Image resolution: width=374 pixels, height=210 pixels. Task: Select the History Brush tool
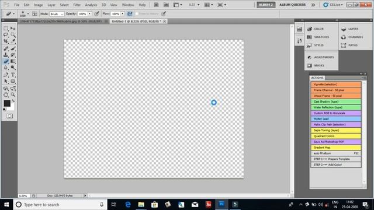click(13, 55)
